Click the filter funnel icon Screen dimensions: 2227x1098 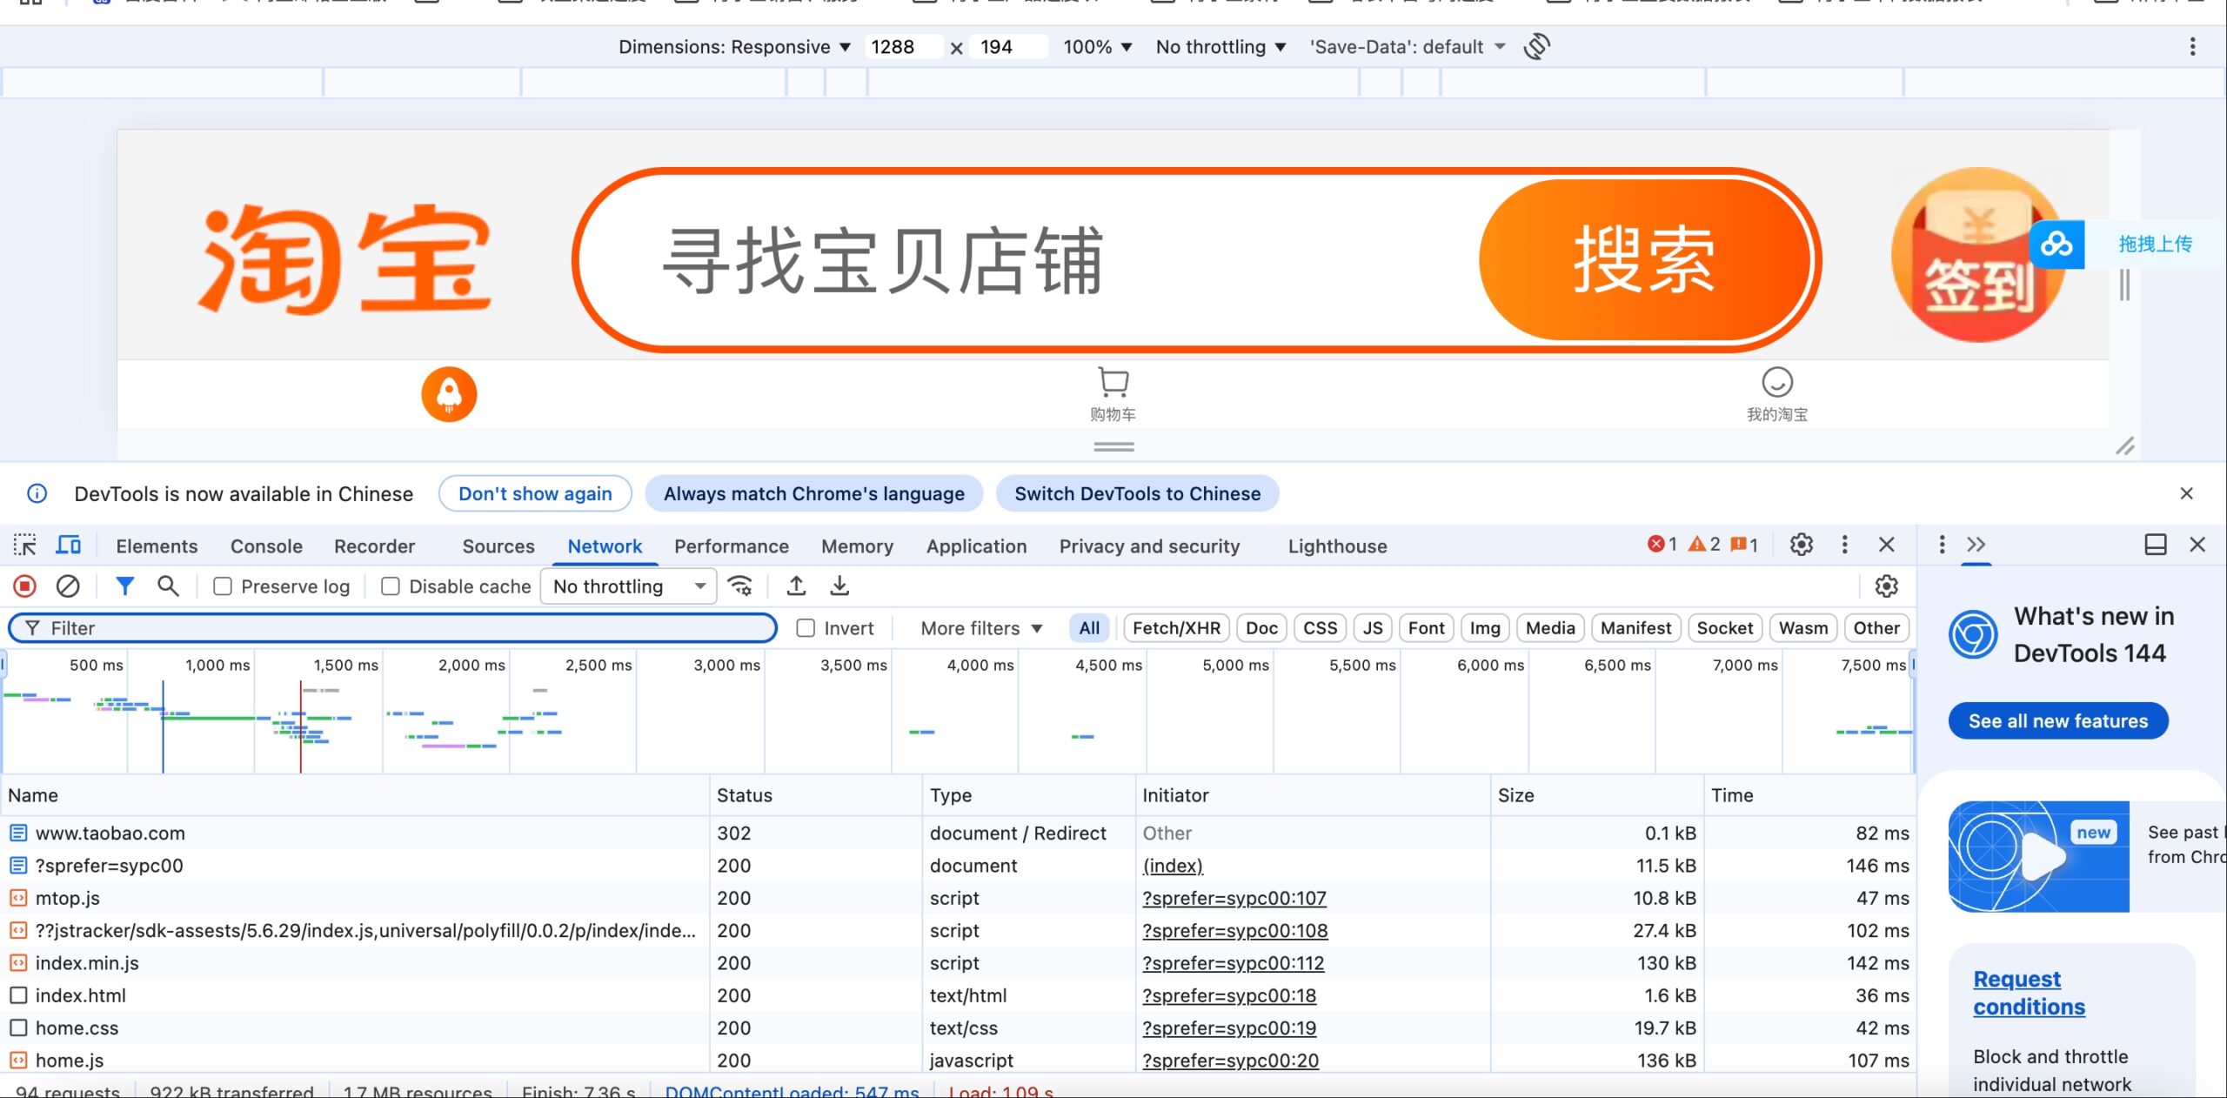124,586
